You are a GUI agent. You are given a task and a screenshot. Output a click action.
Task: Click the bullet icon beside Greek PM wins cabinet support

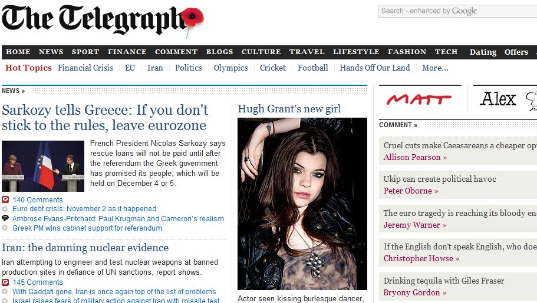pos(5,228)
